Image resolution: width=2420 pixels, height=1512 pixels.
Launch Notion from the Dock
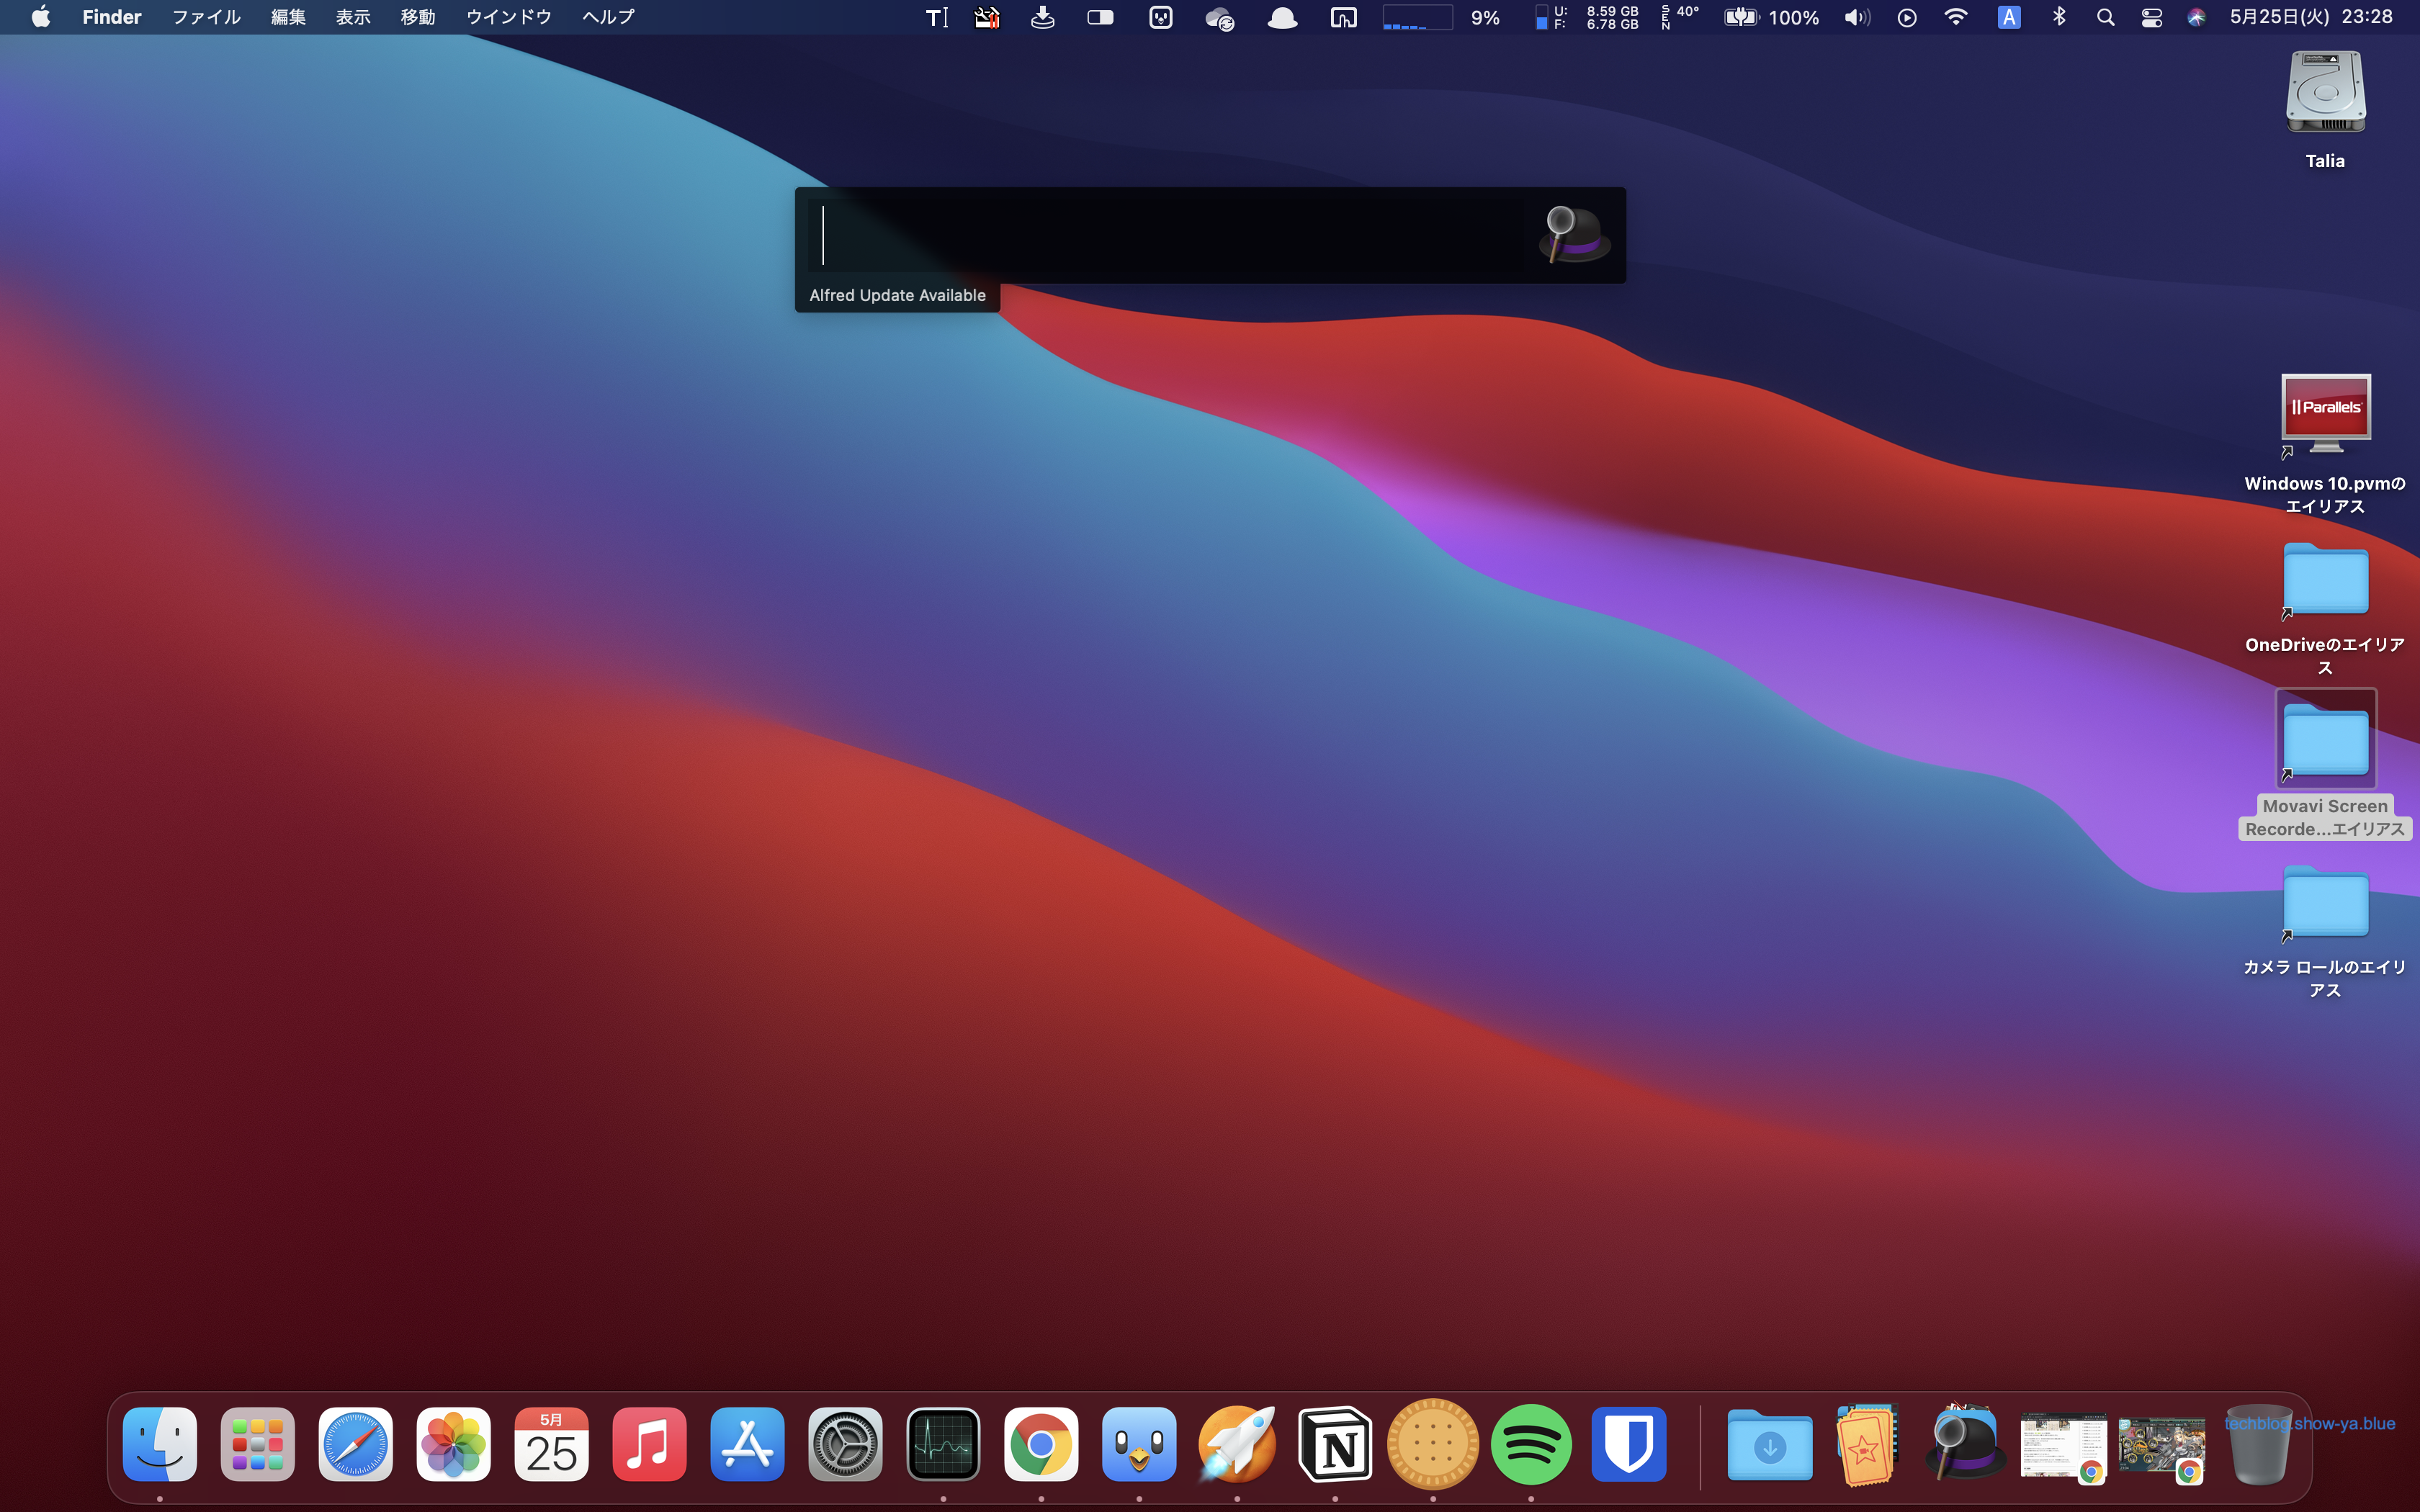click(1334, 1444)
